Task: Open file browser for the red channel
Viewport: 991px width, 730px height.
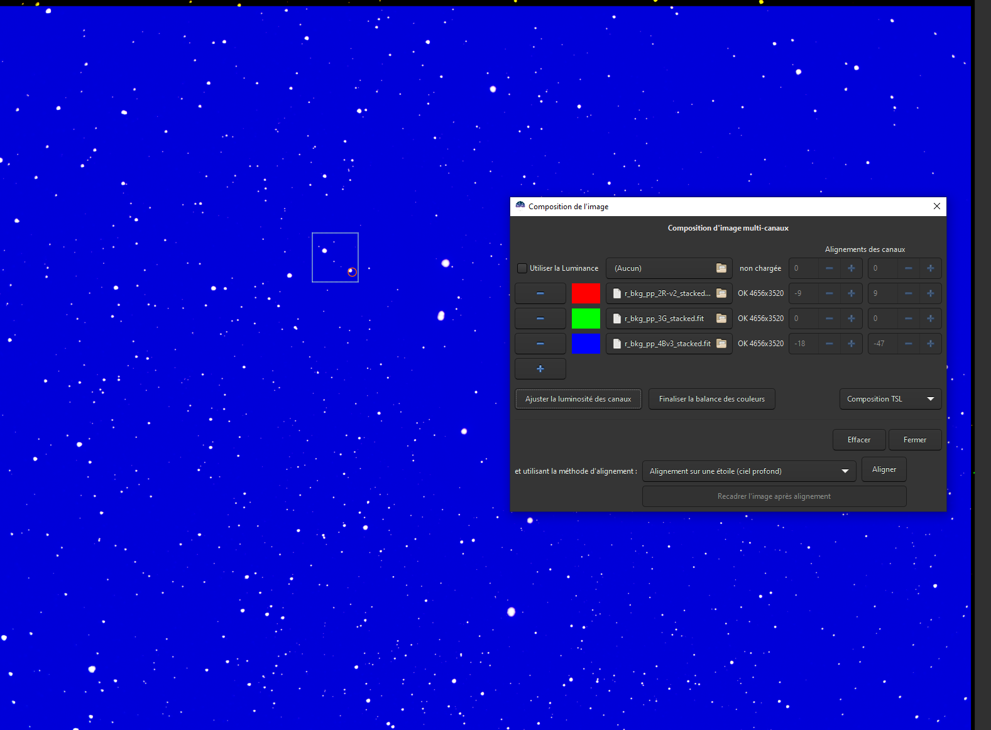Action: (x=721, y=293)
